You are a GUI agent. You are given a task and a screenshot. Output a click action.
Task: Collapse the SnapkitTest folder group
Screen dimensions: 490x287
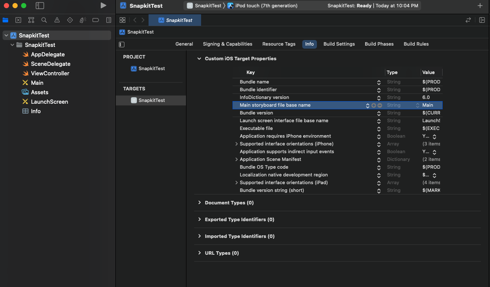point(12,45)
